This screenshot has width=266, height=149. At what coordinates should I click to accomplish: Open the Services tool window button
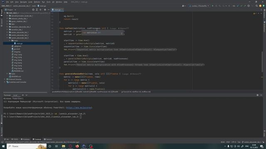[48, 139]
